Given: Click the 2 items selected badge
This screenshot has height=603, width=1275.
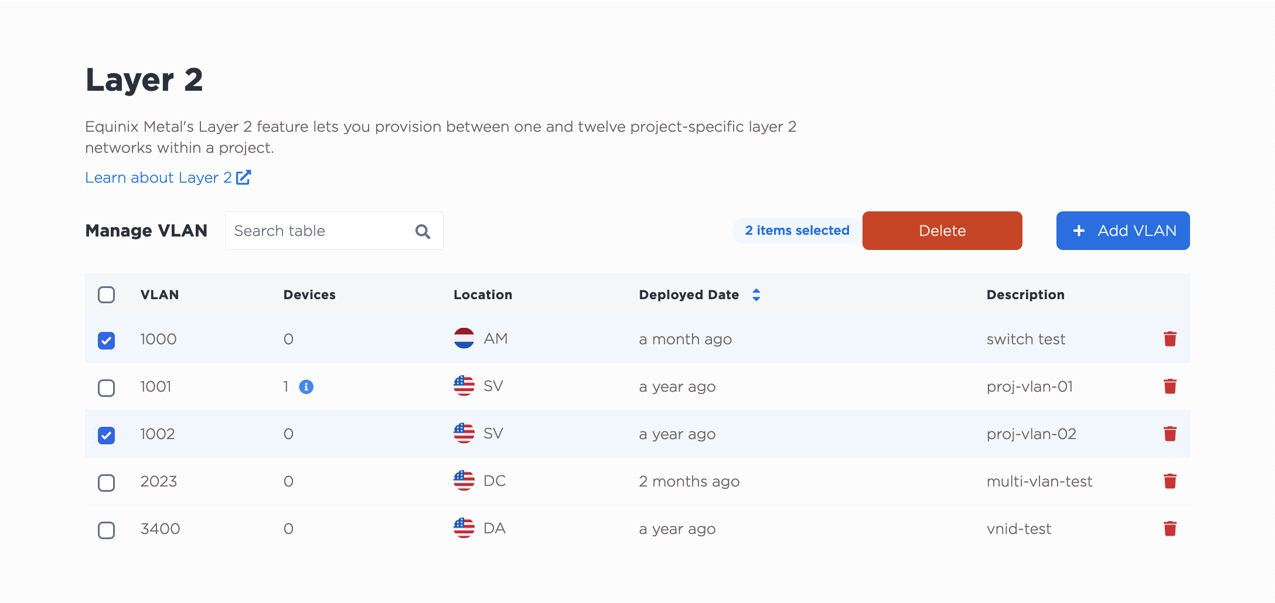Looking at the screenshot, I should (797, 231).
